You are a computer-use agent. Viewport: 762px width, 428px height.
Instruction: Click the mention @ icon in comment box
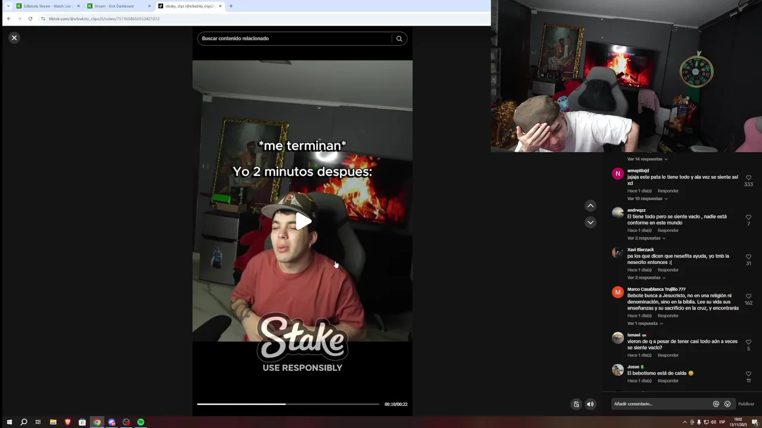coord(716,404)
